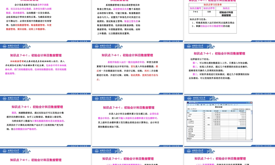
Task: Click the down arrow on the table scrollbar
Action: click(x=251, y=139)
